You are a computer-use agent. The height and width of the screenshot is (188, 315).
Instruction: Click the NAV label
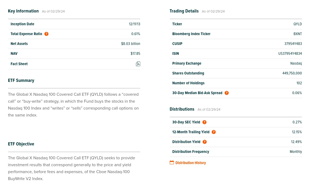pyautogui.click(x=14, y=54)
